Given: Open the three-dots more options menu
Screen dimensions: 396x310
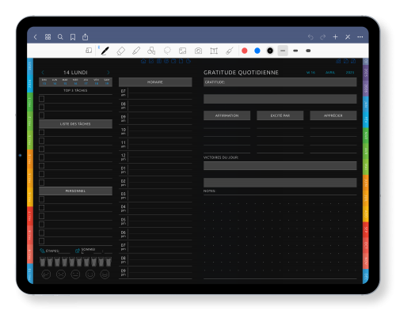Looking at the screenshot, I should [360, 37].
